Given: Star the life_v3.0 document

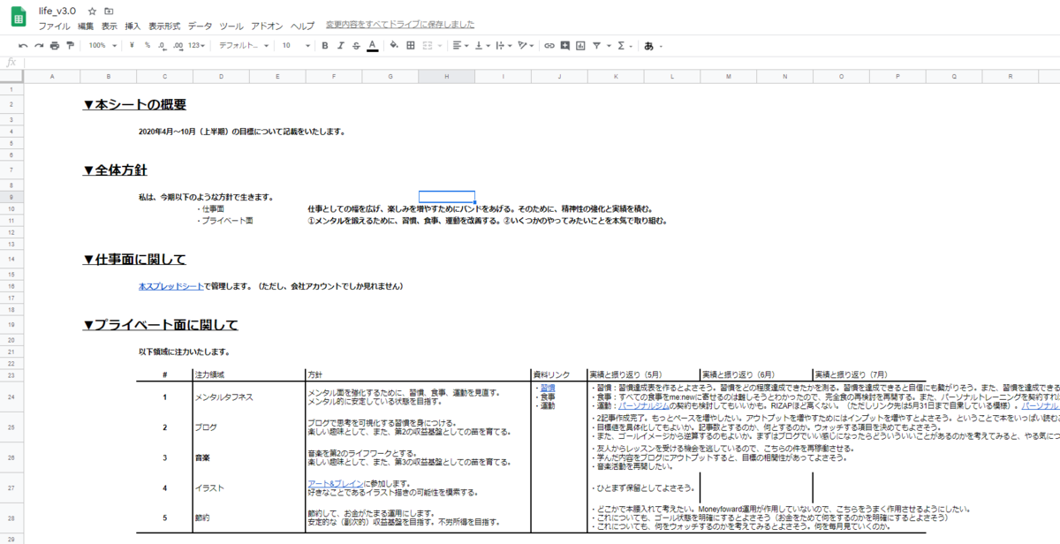Looking at the screenshot, I should [x=92, y=11].
